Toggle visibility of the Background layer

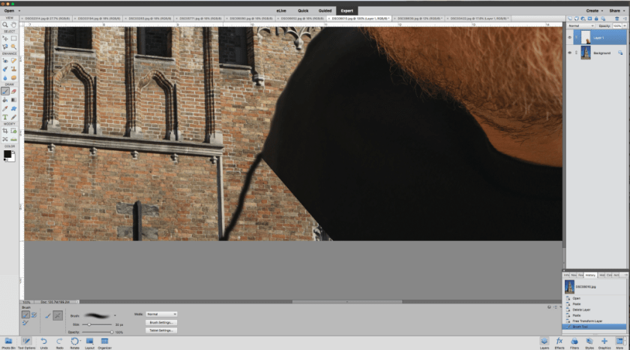tap(569, 53)
